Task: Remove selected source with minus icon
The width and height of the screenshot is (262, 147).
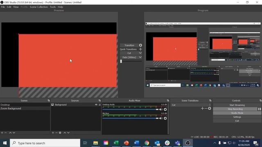Action: pos(56,133)
